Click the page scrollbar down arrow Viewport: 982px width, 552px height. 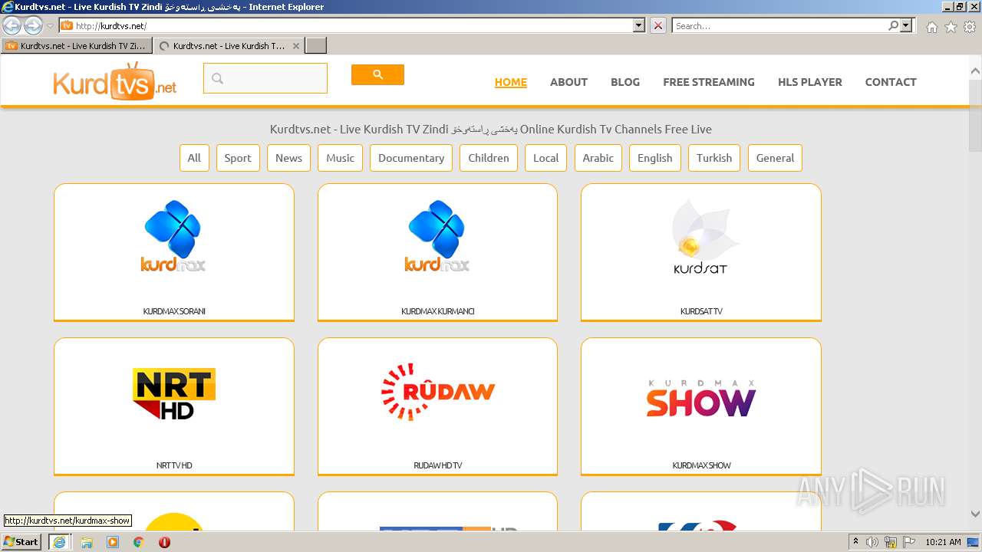(x=975, y=514)
